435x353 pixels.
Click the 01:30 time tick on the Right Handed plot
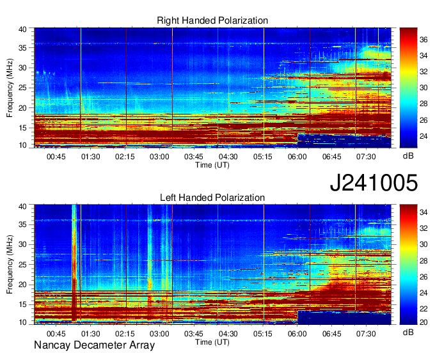pos(90,157)
